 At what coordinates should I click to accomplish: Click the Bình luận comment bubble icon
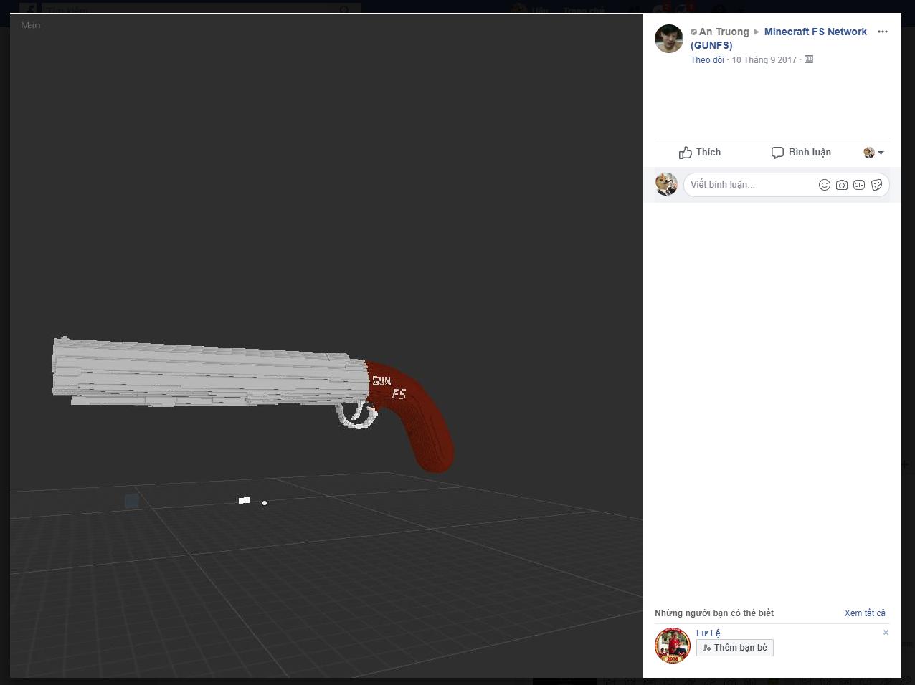pos(777,153)
